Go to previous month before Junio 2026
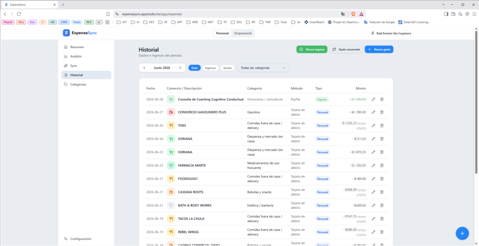Image resolution: width=479 pixels, height=246 pixels. pos(144,68)
